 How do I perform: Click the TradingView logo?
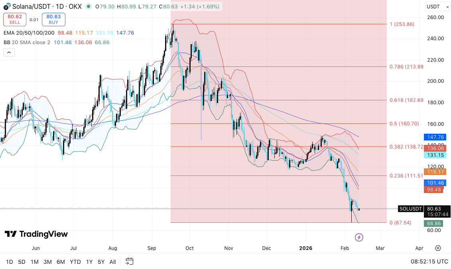click(36, 234)
